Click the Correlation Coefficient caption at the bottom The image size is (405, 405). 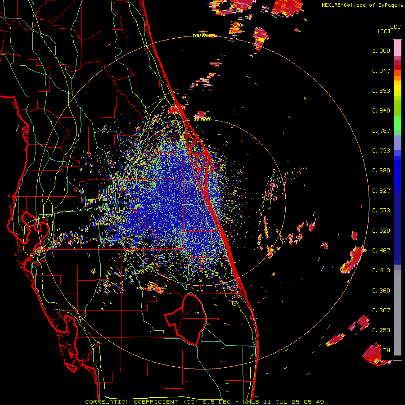(x=204, y=402)
